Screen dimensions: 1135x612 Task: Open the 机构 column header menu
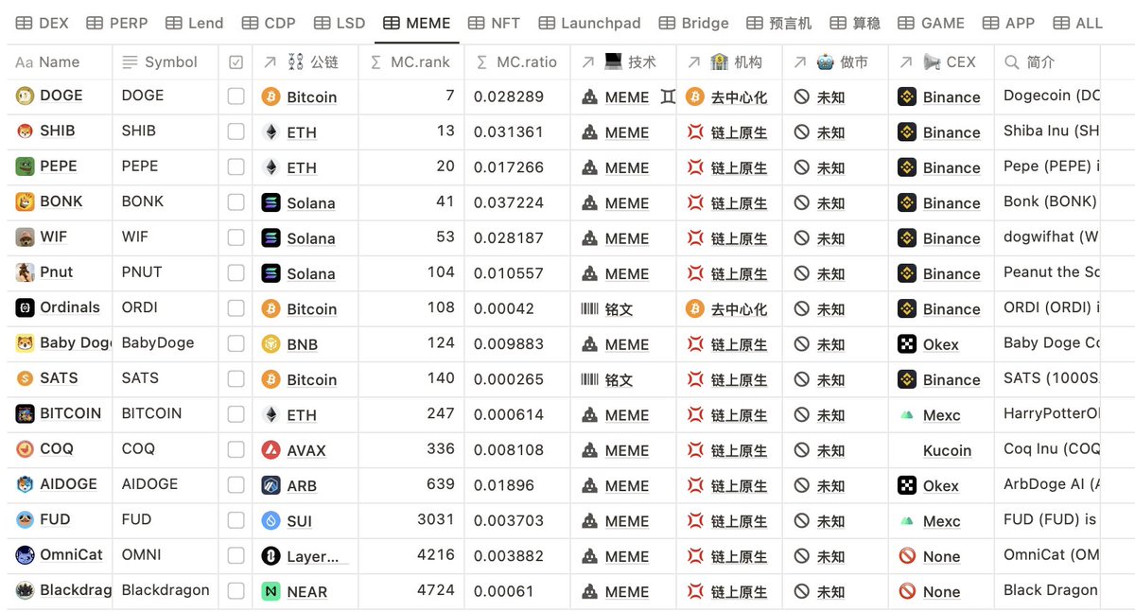[x=729, y=62]
